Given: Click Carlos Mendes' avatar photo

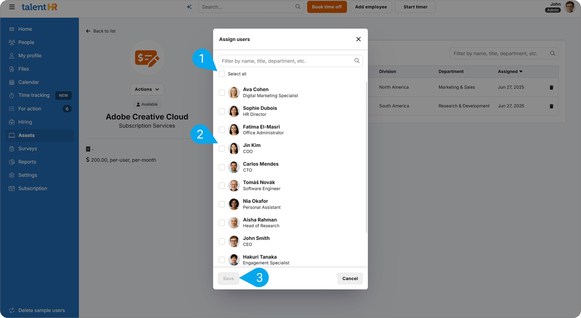Looking at the screenshot, I should (234, 167).
